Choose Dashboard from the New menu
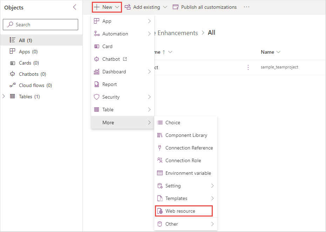The height and width of the screenshot is (232, 326). [122, 72]
